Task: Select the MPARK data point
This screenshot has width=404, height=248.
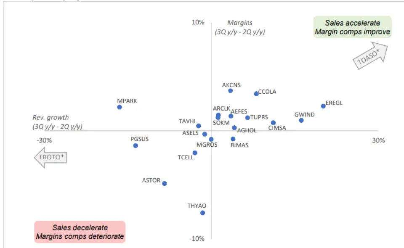Action: click(120, 107)
